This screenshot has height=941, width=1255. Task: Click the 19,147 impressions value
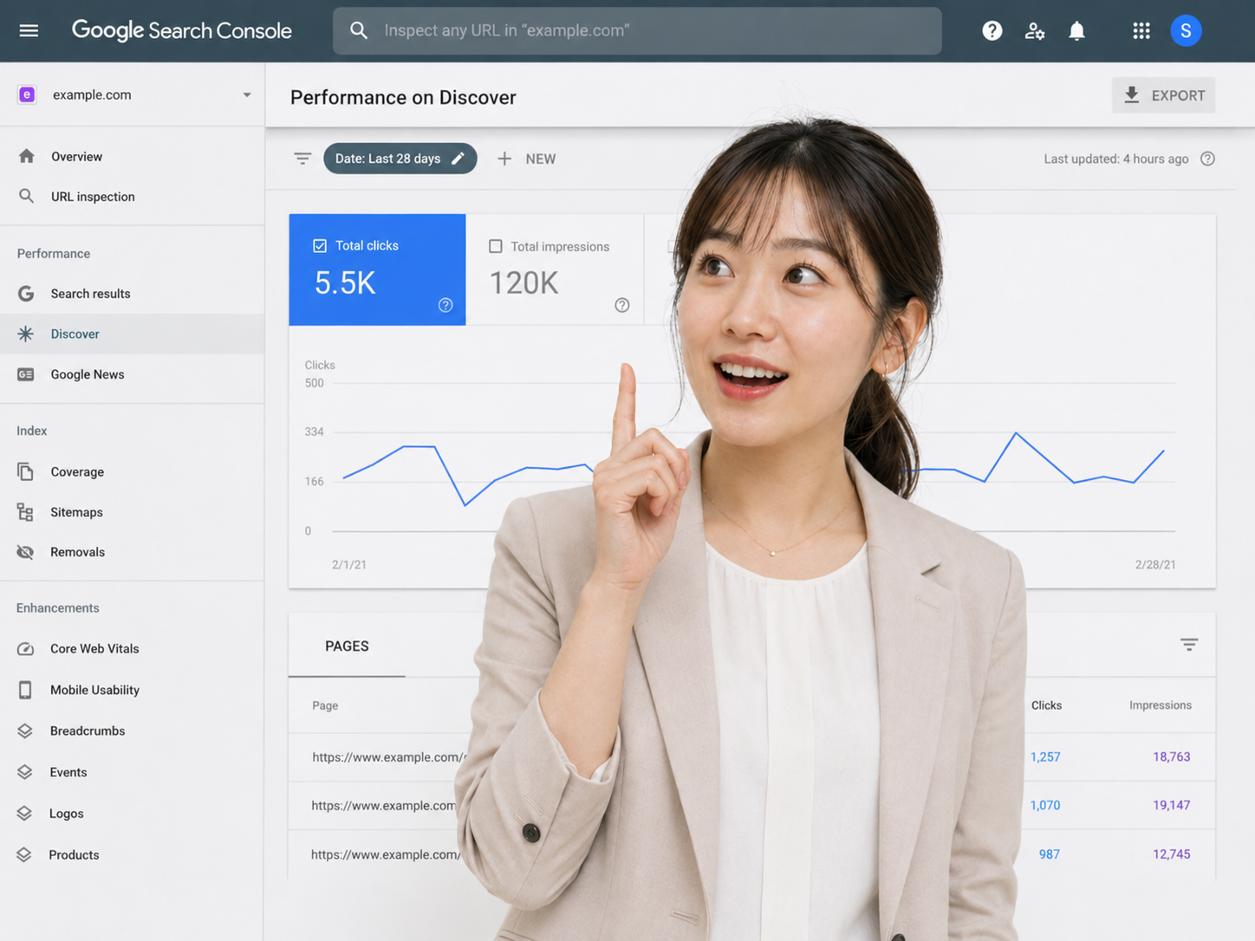pyautogui.click(x=1171, y=805)
